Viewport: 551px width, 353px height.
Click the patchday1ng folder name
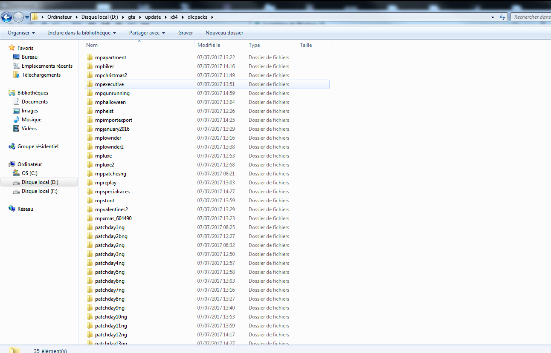110,227
